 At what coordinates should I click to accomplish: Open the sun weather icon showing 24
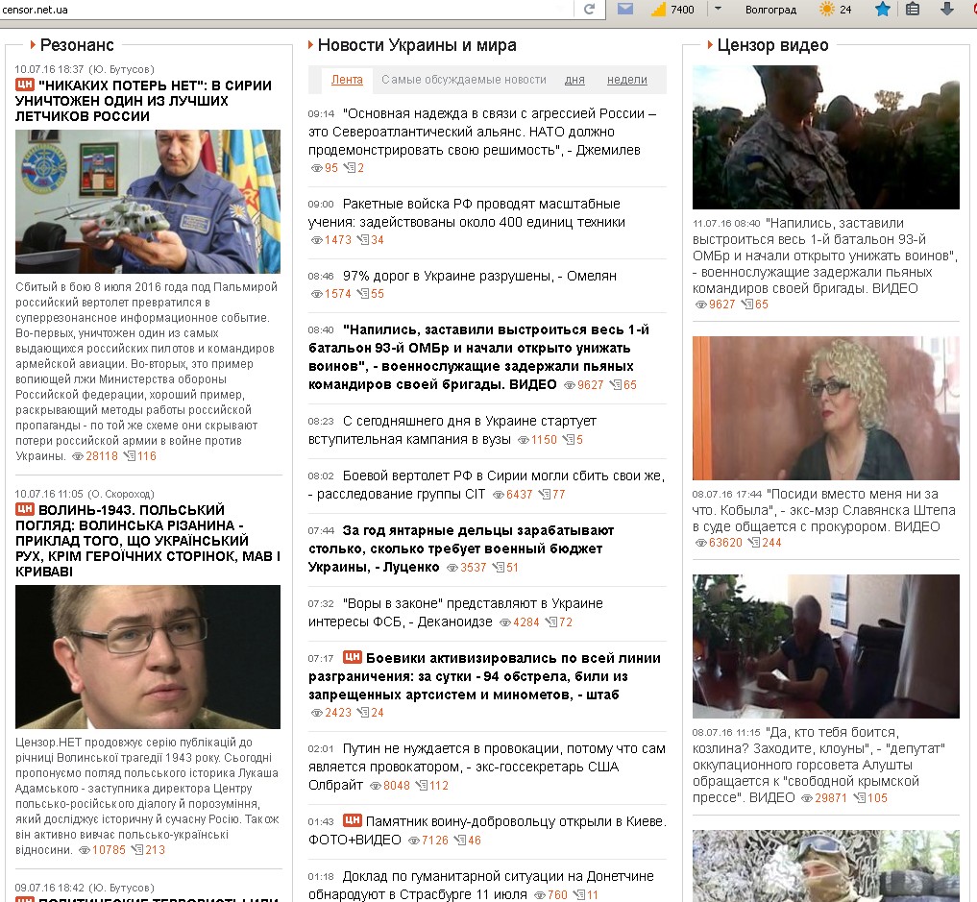pyautogui.click(x=835, y=10)
